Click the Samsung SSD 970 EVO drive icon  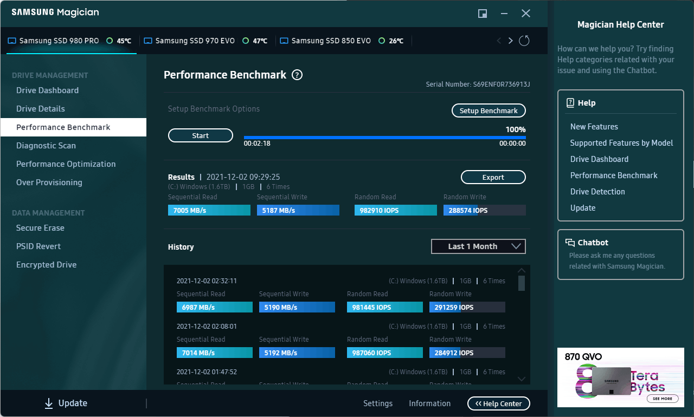click(x=148, y=41)
